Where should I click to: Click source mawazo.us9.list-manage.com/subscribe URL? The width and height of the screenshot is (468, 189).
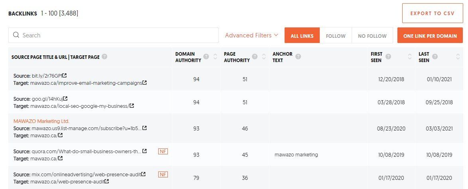pos(87,128)
